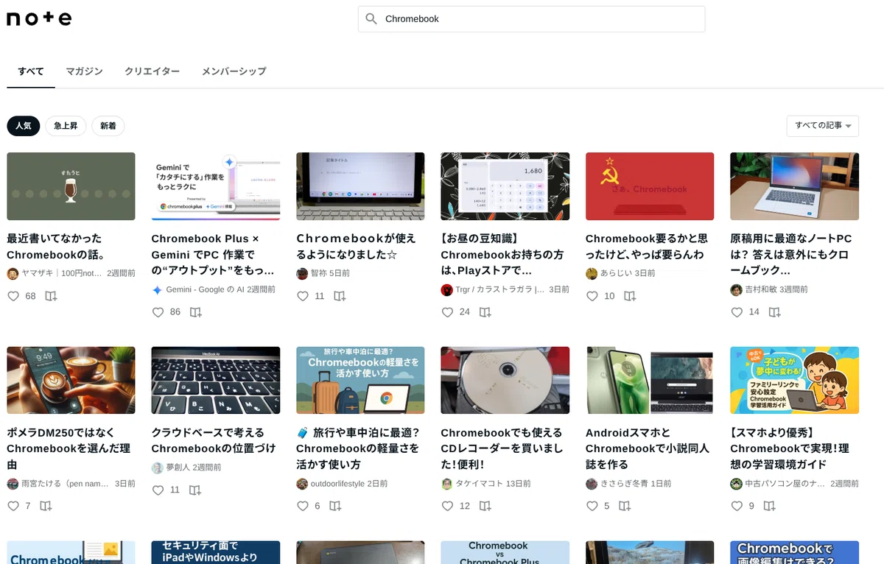The image size is (884, 564).
Task: Bookmark the 夢創人 article
Action: click(195, 490)
